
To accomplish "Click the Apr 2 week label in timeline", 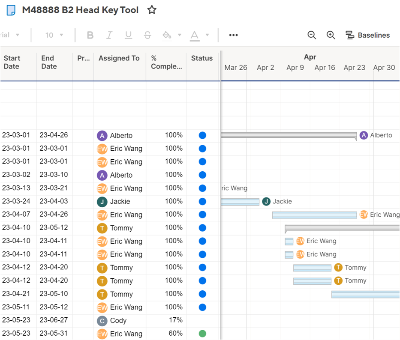I will pyautogui.click(x=265, y=68).
